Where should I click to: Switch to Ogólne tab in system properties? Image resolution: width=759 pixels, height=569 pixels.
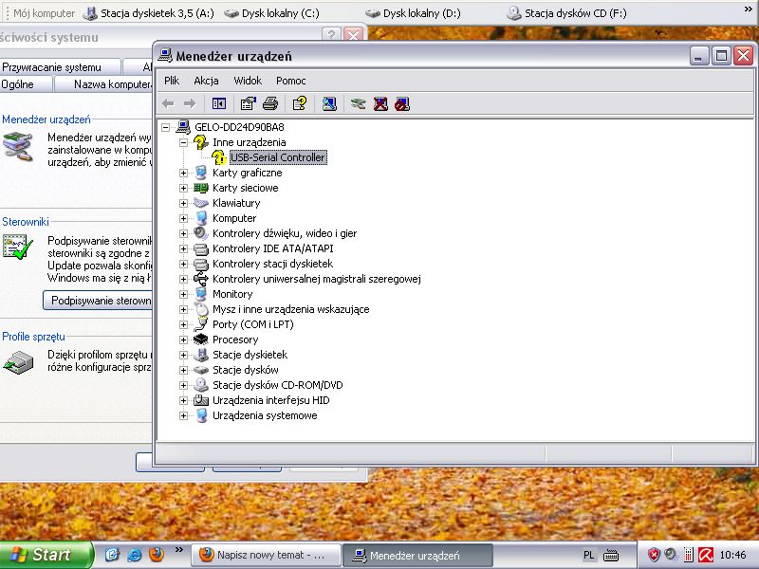pyautogui.click(x=25, y=84)
